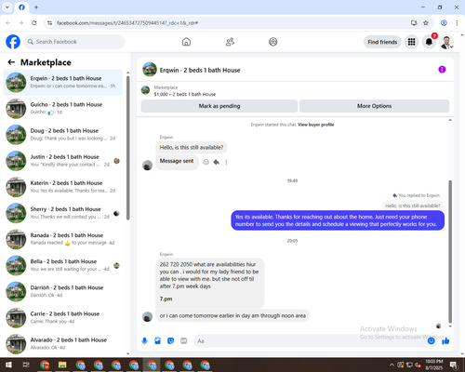The width and height of the screenshot is (465, 372).
Task: Click the chat messages scrollbar
Action: point(450,251)
